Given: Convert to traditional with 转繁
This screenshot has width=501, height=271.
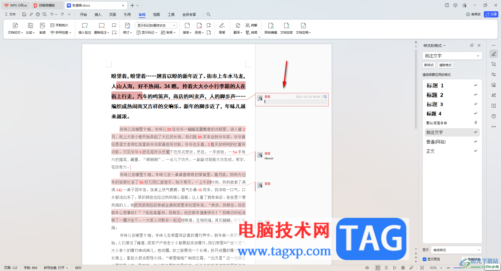Looking at the screenshot, I should pos(251,25).
